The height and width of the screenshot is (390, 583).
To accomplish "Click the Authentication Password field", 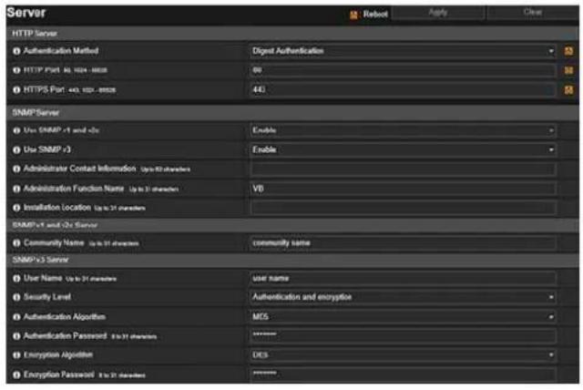I will (x=403, y=336).
